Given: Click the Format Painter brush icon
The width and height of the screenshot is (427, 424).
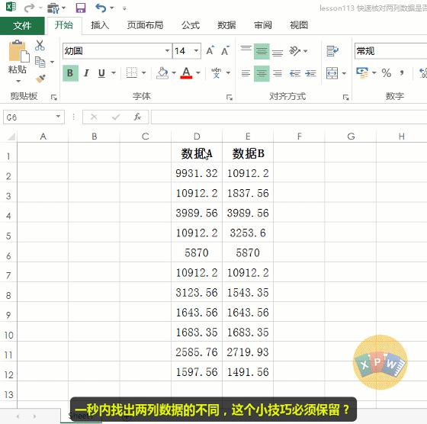Looking at the screenshot, I should pos(40,79).
